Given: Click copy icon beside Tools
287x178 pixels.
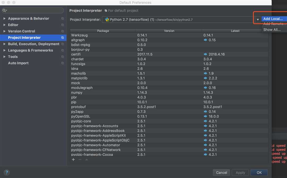Looking at the screenshot, I should click(x=62, y=57).
